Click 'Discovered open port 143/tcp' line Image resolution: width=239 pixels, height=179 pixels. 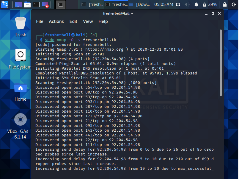tap(88, 130)
